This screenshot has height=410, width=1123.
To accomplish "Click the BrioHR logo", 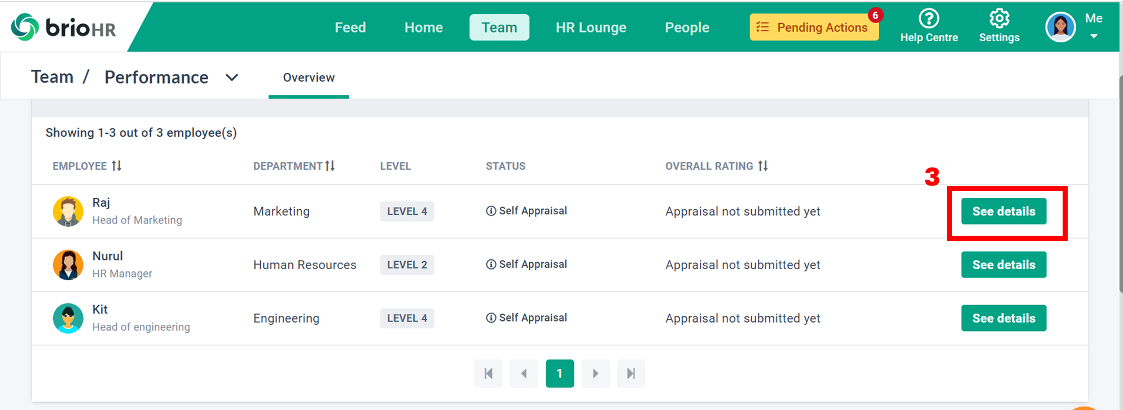I will (x=63, y=27).
